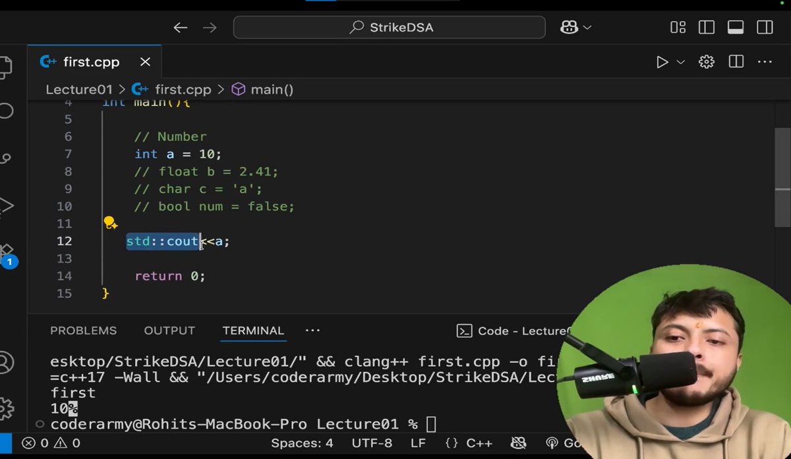Open the layout customization icon in title bar
This screenshot has height=459, width=791.
pyautogui.click(x=678, y=27)
